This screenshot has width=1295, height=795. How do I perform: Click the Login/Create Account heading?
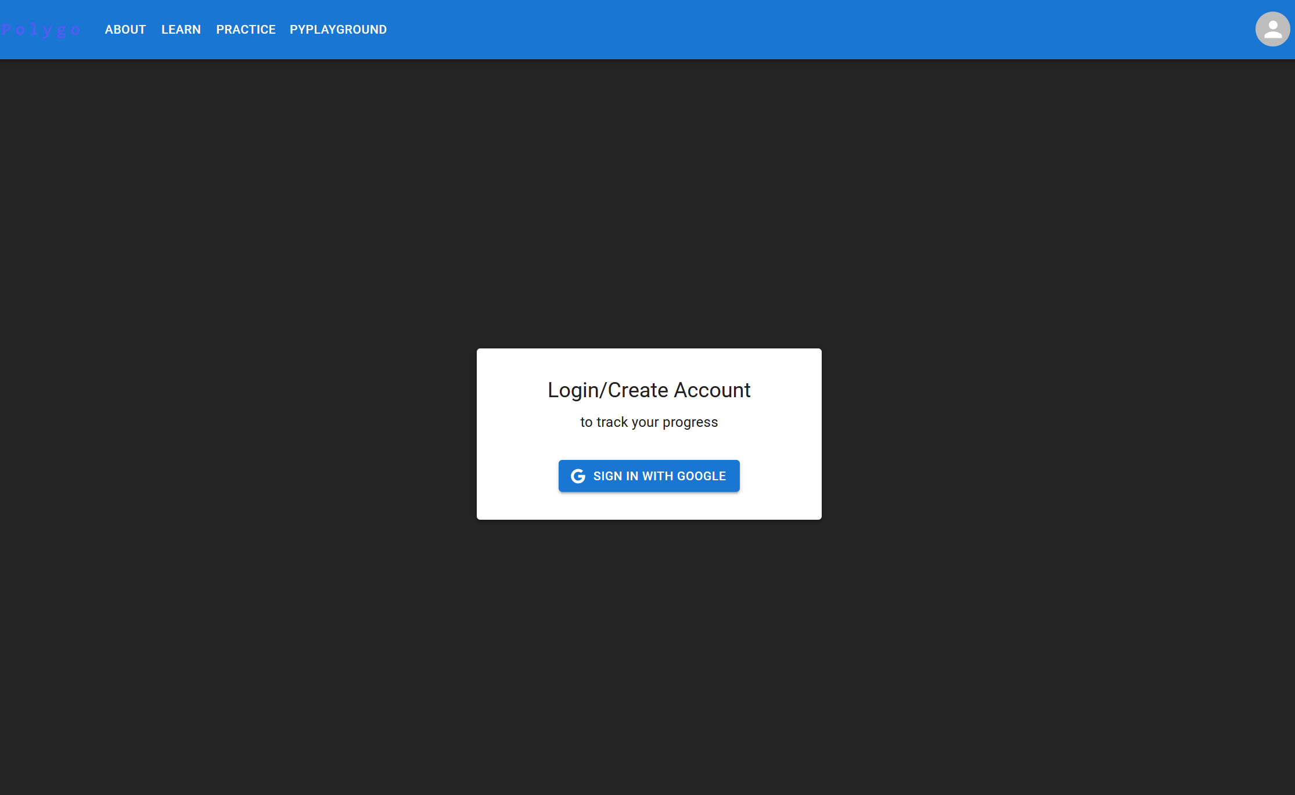649,390
